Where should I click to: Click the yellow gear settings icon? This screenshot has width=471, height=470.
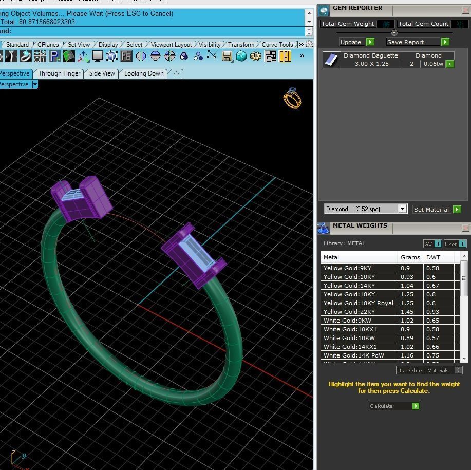[x=256, y=56]
